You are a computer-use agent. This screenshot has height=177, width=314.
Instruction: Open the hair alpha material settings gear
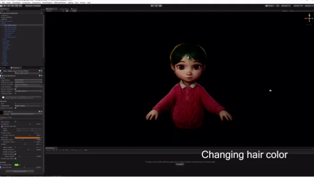click(x=41, y=111)
